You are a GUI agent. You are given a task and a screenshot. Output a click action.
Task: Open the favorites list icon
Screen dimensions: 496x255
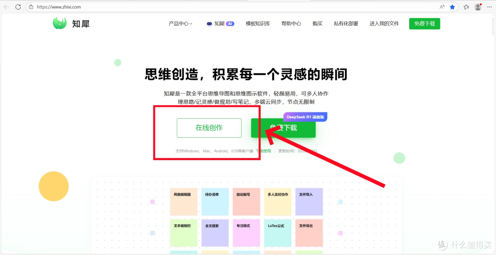466,6
